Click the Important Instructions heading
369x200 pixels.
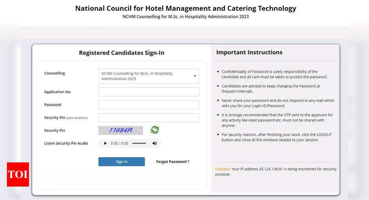tap(249, 52)
